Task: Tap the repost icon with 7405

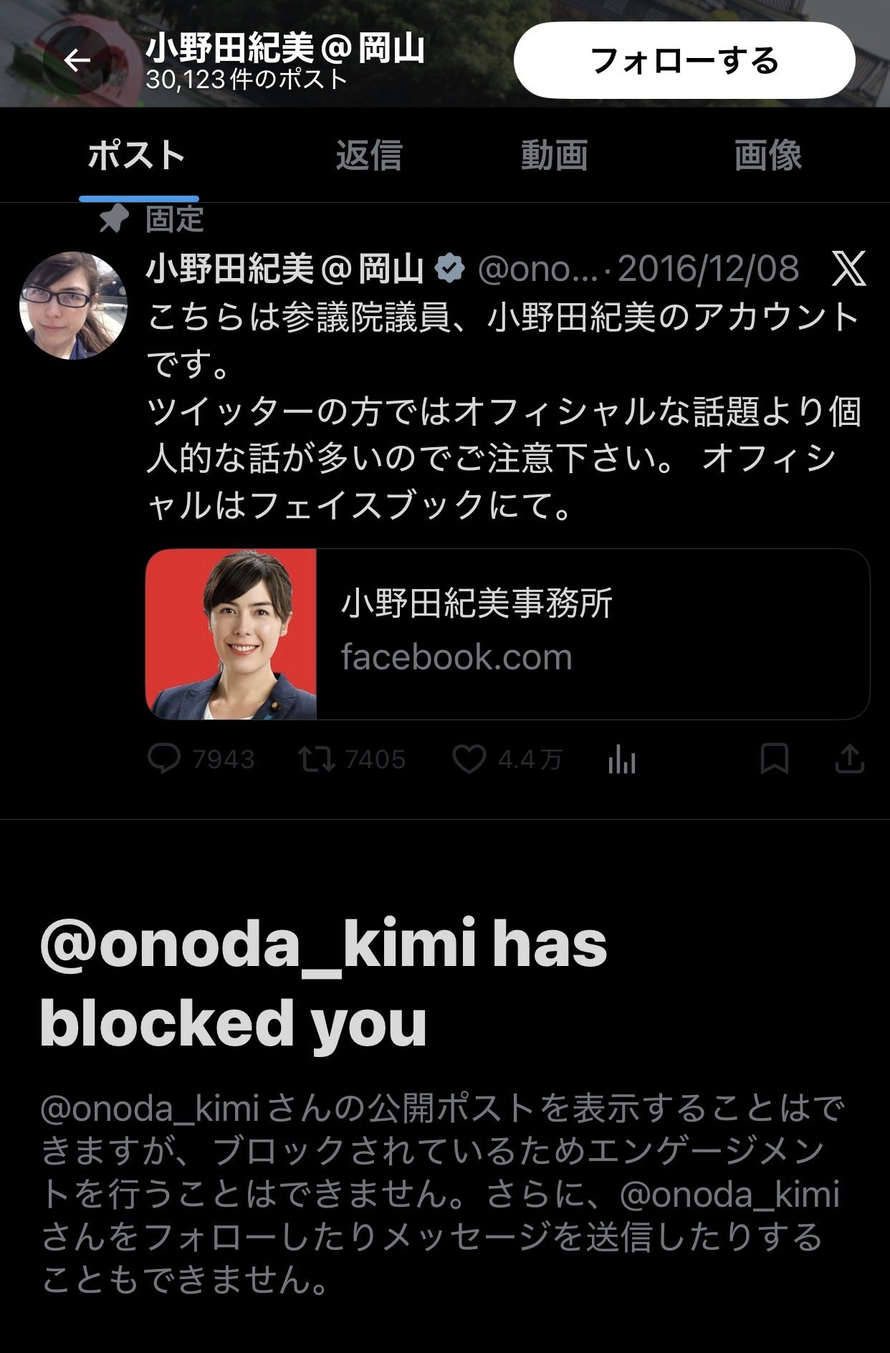Action: tap(317, 759)
